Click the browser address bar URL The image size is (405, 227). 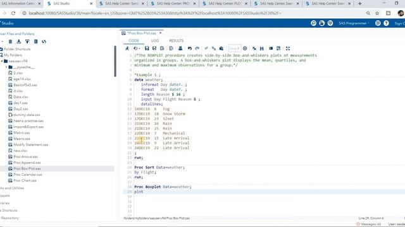155,13
